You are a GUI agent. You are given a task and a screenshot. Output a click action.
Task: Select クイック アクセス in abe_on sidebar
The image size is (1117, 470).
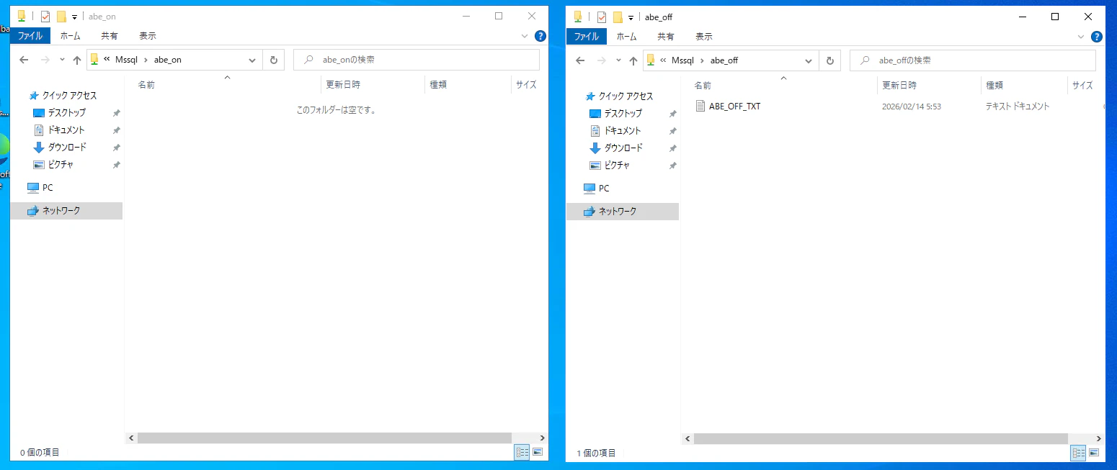pos(69,95)
